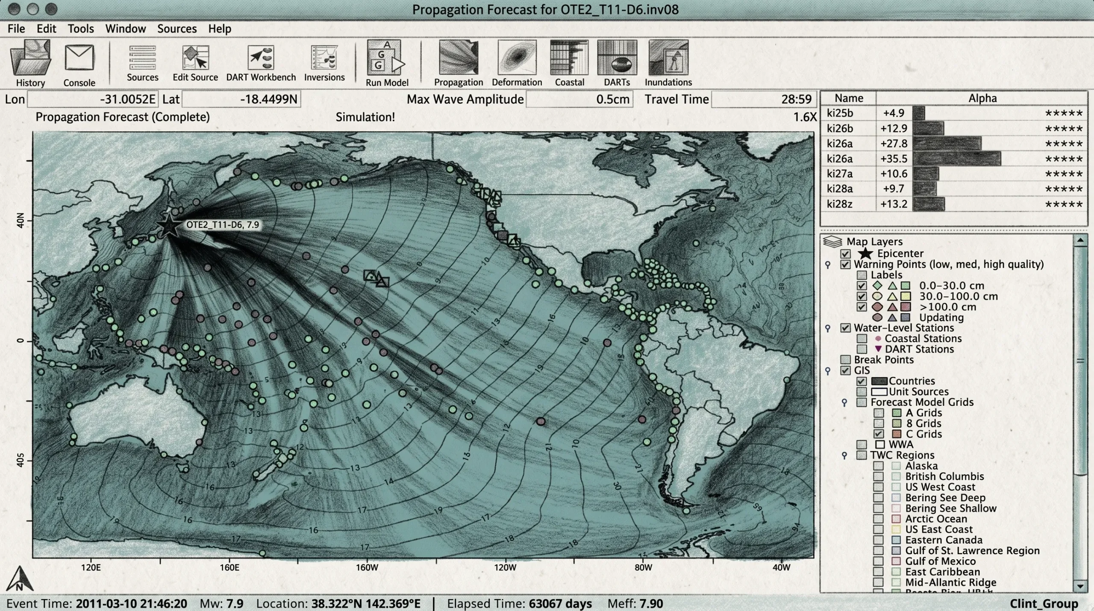Click the Lat coordinate field
Screen dimensions: 1094x611
(241, 99)
